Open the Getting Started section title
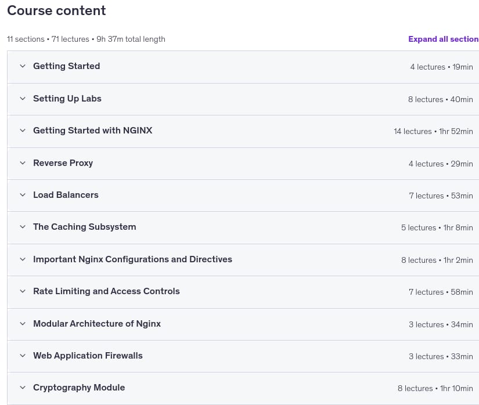This screenshot has width=479, height=405. pyautogui.click(x=67, y=66)
